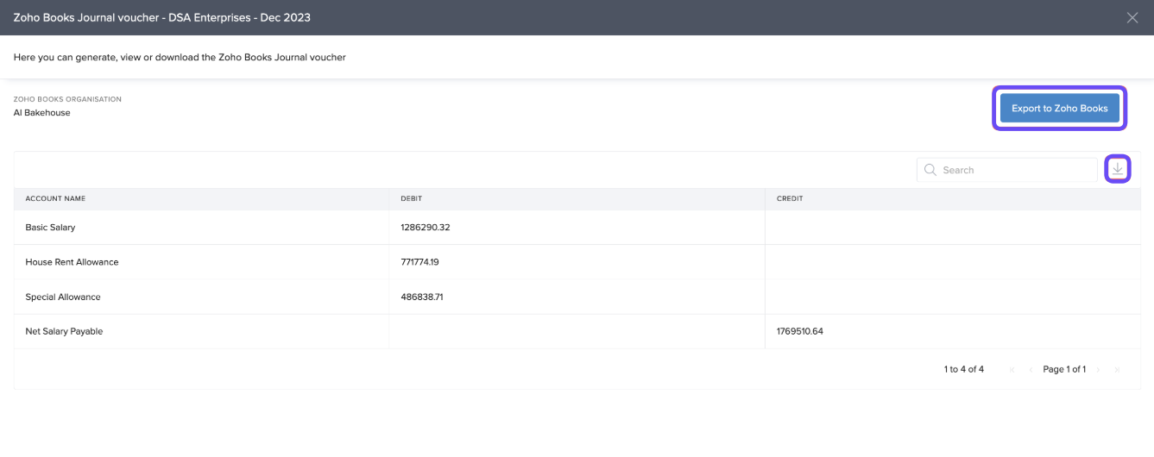The width and height of the screenshot is (1154, 457).
Task: Select the Basic Salary row
Action: pyautogui.click(x=50, y=228)
